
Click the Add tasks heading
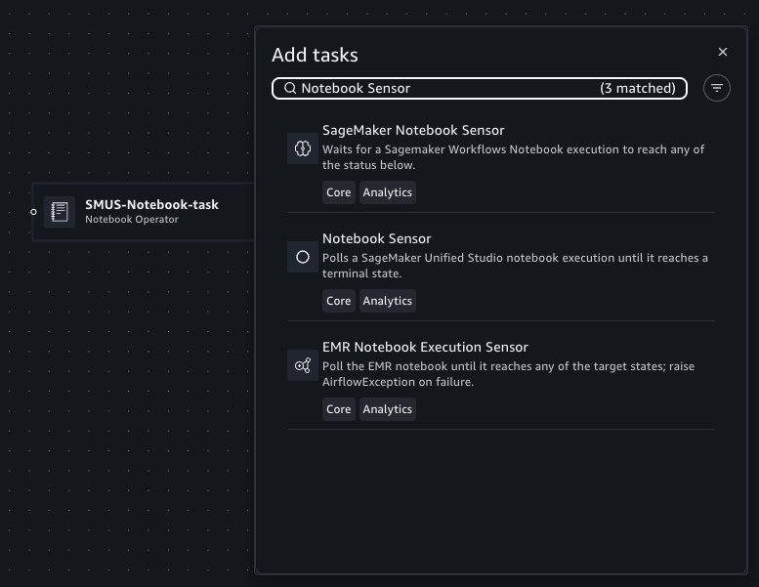[315, 55]
